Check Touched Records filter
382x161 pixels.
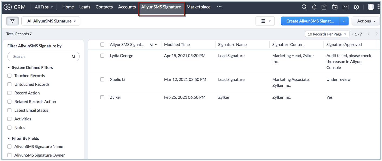click(9, 76)
